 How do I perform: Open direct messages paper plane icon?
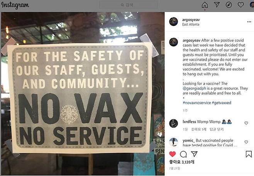217,5
